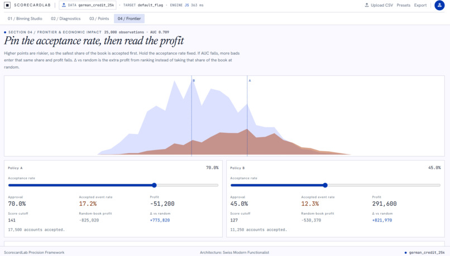Select the 04 / Frontier tab

[129, 18]
